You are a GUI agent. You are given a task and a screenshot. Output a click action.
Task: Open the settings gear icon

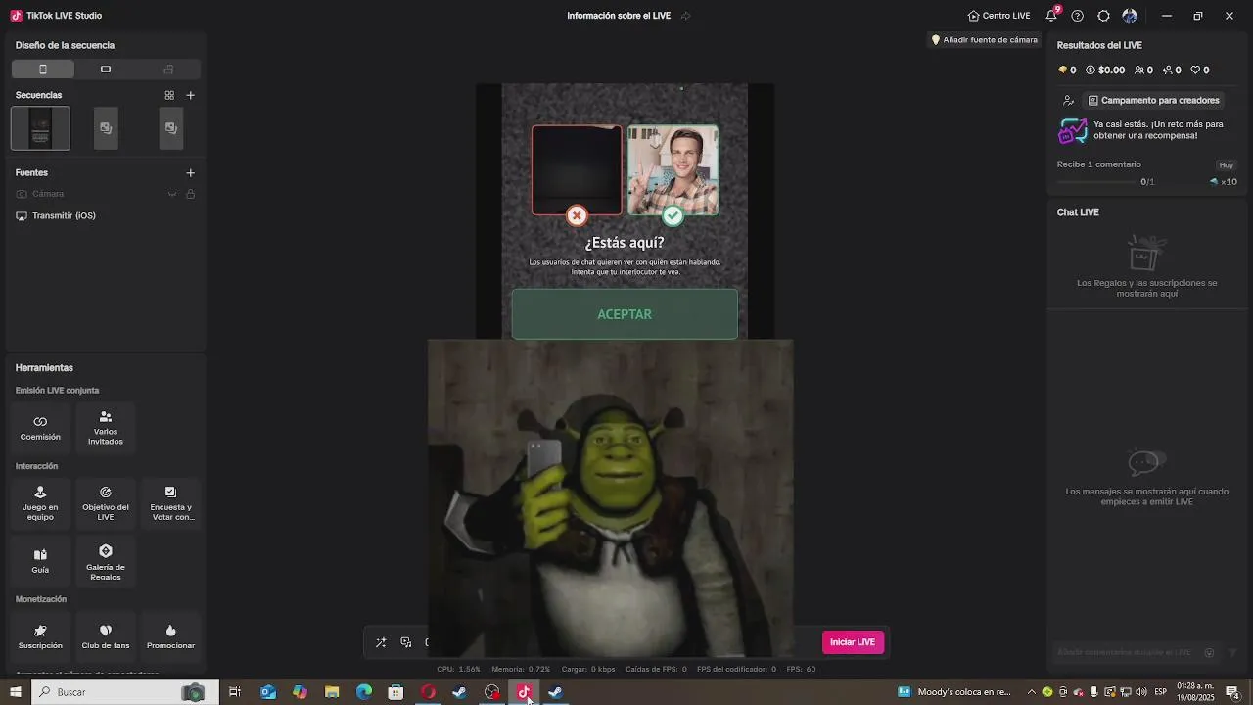pos(1104,16)
